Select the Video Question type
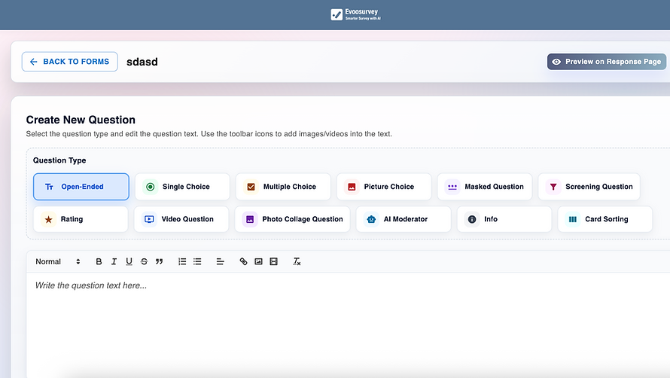Screen dimensions: 670x378 point(181,219)
